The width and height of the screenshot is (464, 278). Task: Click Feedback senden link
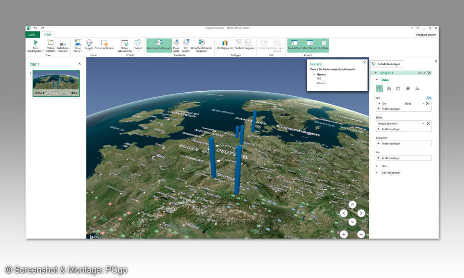point(426,35)
